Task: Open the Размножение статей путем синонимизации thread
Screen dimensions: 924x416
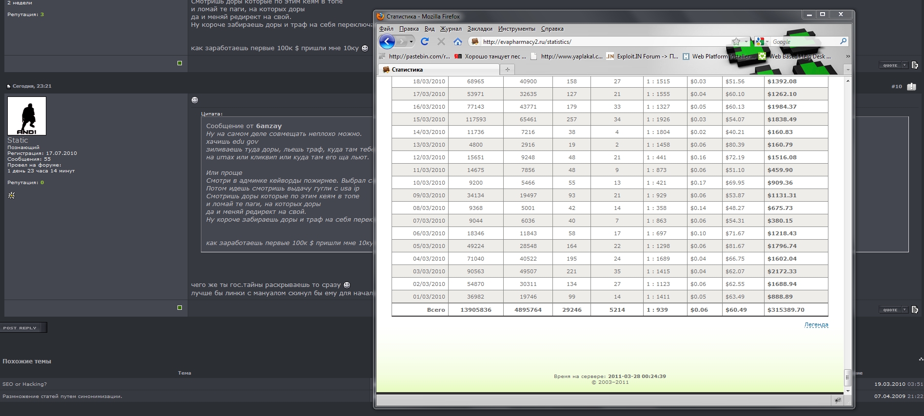Action: tap(62, 396)
